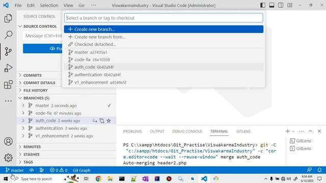
Task: Open the Extensions view
Action: (x=8, y=85)
